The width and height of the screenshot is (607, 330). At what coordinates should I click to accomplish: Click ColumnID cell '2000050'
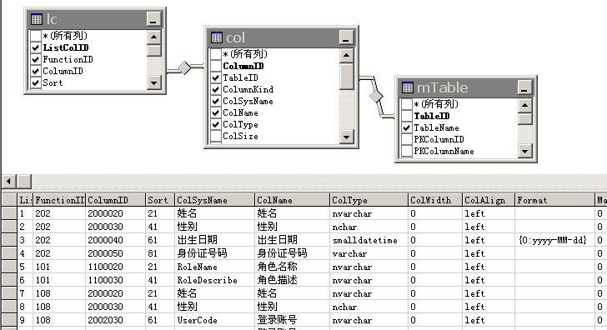[x=115, y=253]
